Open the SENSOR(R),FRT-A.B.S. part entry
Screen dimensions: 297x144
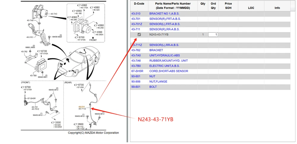click(x=165, y=19)
